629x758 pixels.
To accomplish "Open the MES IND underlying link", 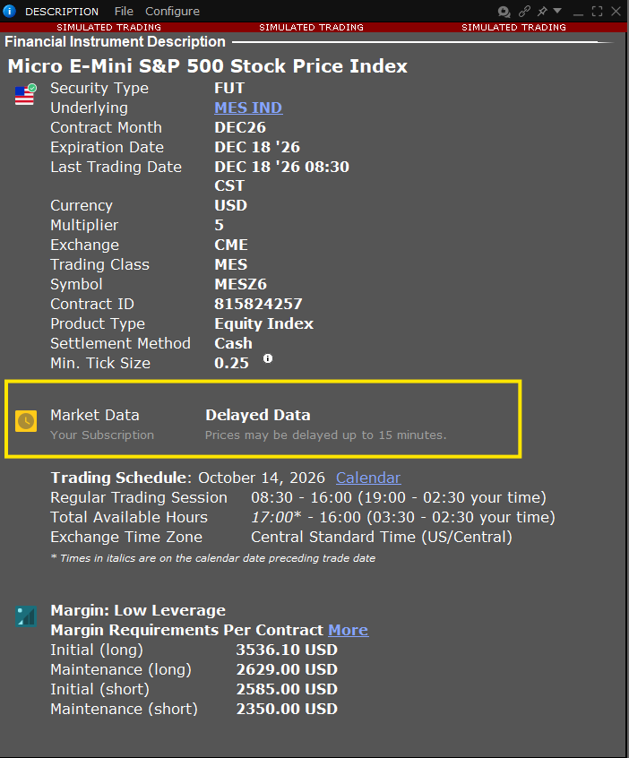I will tap(248, 108).
